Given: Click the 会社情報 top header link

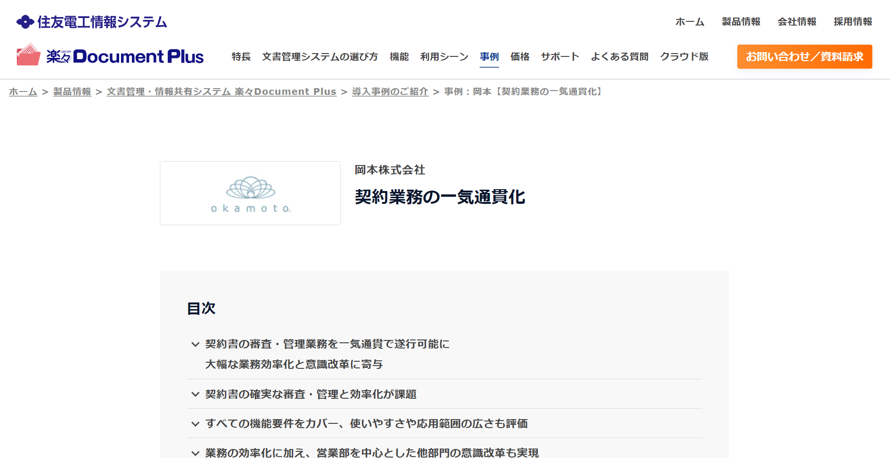Looking at the screenshot, I should pos(797,22).
